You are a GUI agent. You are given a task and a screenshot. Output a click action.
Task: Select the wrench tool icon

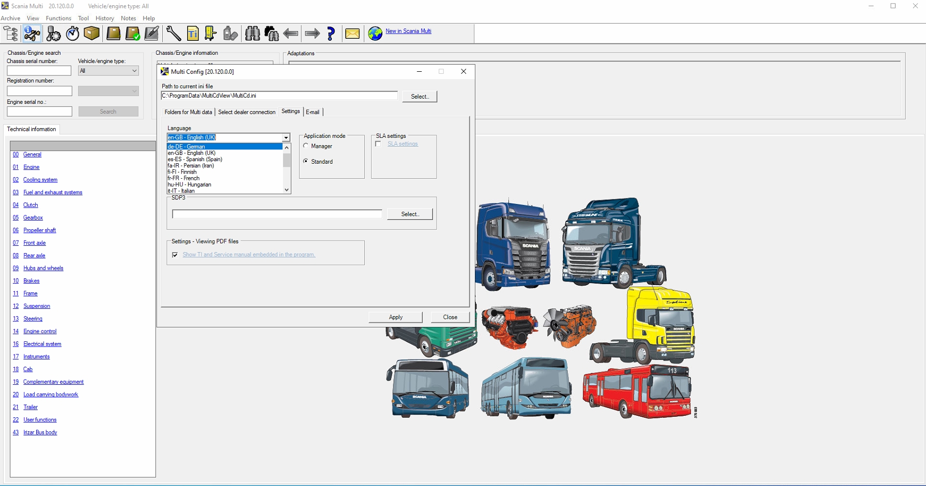[x=173, y=34]
